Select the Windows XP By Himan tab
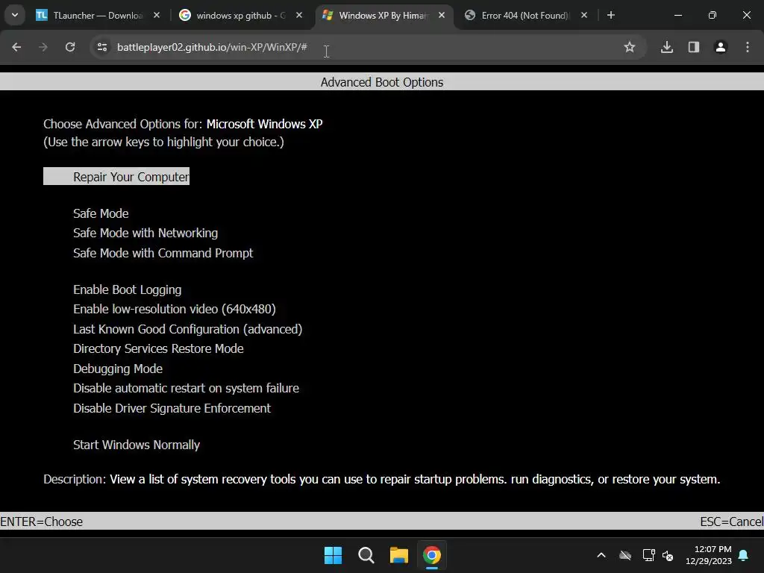Screen dimensions: 764x573 pos(384,15)
